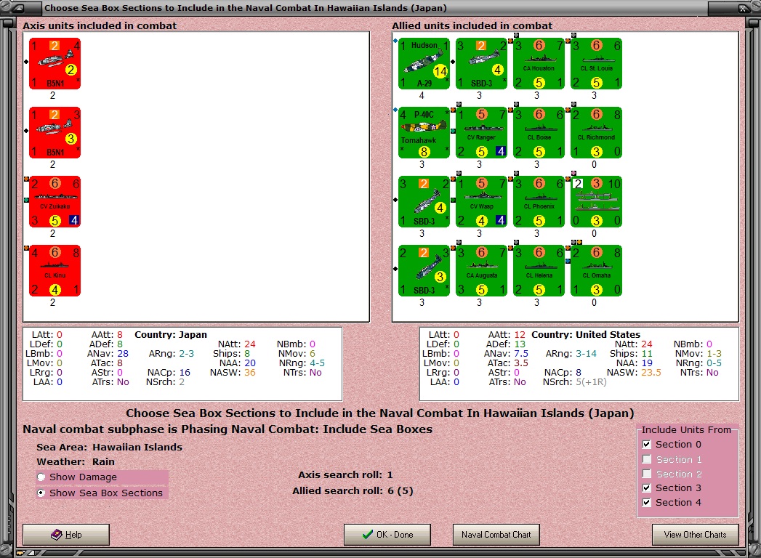The height and width of the screenshot is (558, 761).
Task: Uncheck the Section 4 checkbox
Action: click(646, 503)
